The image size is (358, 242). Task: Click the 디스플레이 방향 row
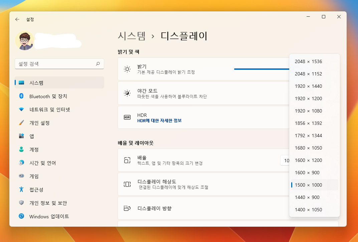203,208
